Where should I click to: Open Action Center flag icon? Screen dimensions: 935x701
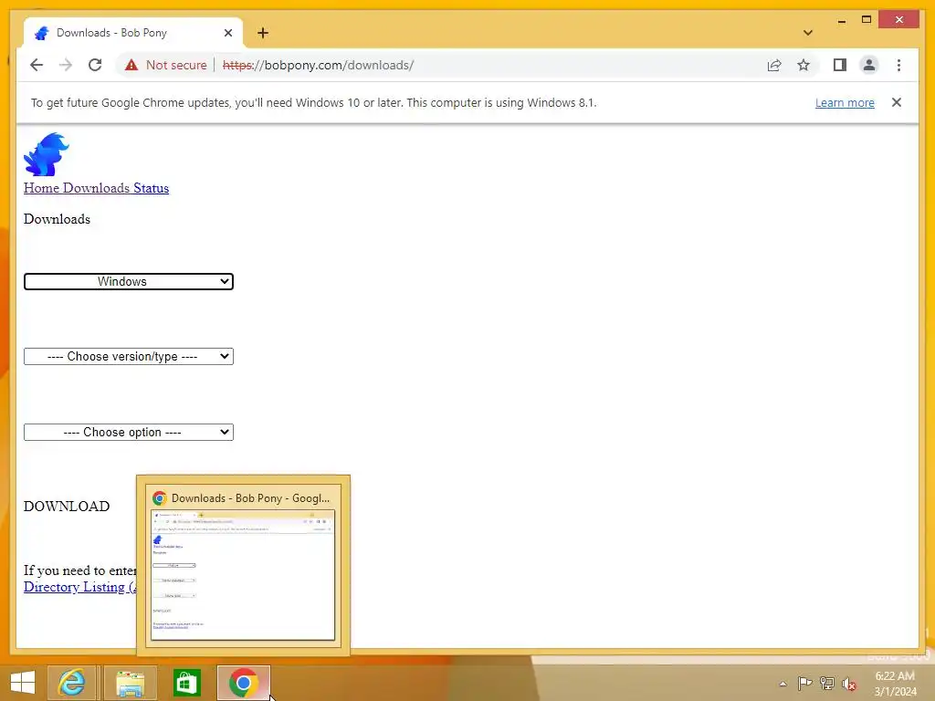[x=804, y=683]
